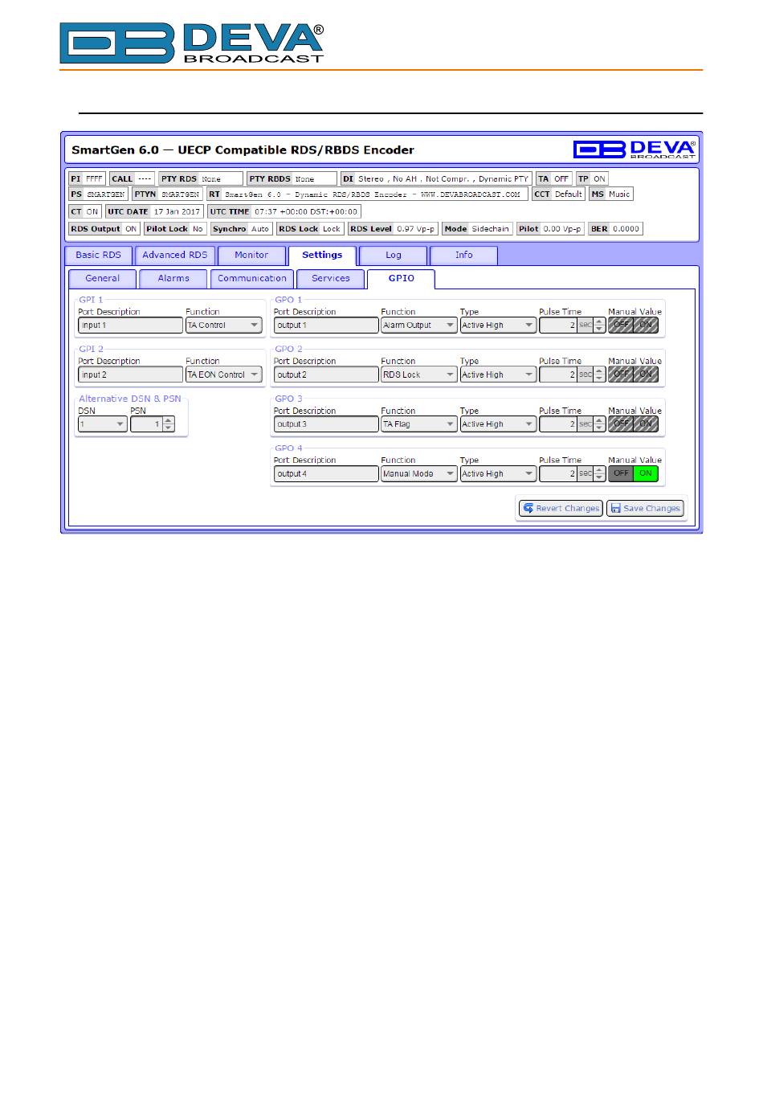
Task: Switch GPO 4 manual value to ON
Action: 646,473
